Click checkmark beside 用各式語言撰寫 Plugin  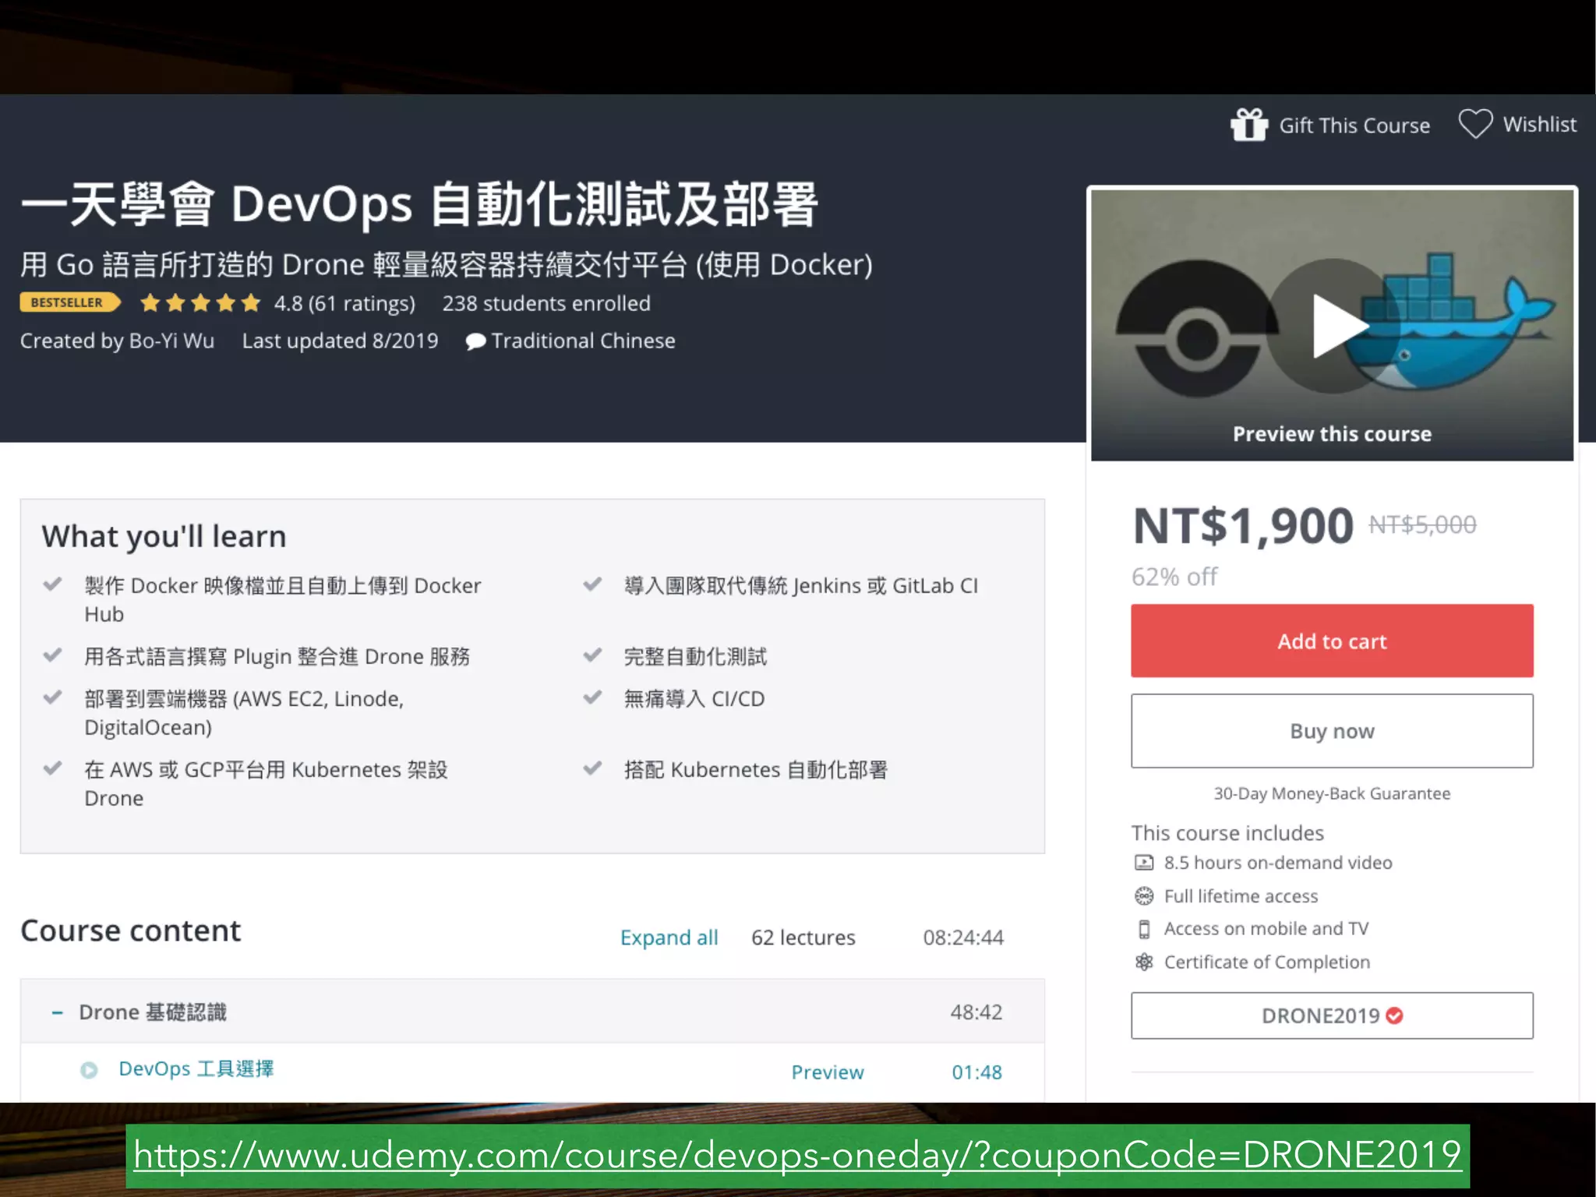coord(52,655)
